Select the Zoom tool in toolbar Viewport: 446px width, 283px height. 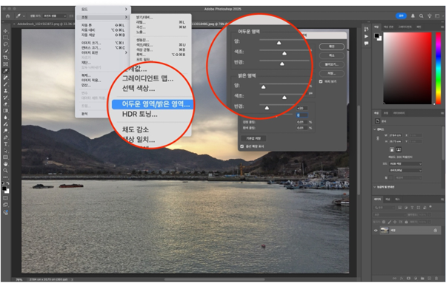point(5,171)
